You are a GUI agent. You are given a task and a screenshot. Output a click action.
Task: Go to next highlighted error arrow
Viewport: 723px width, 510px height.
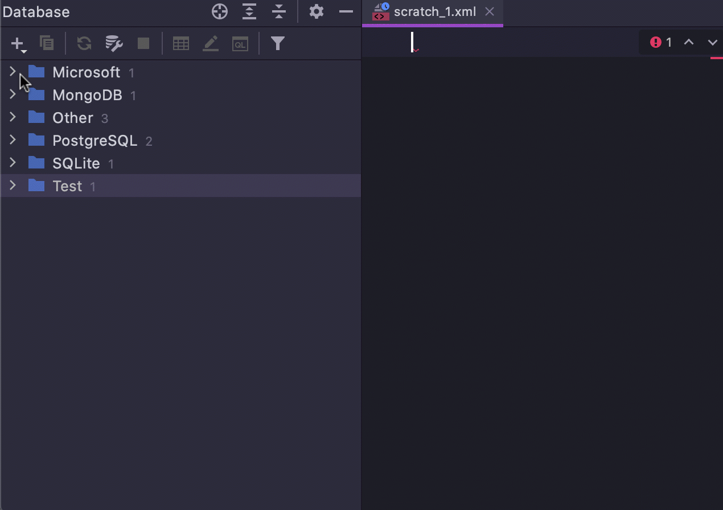(x=713, y=42)
